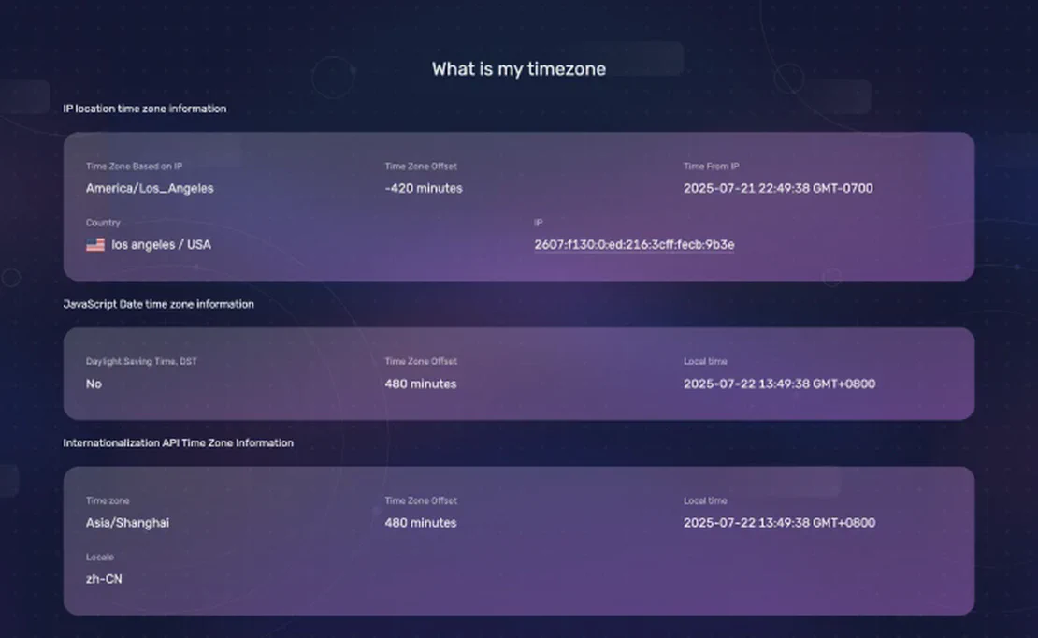Click the -420 minutes offset value
The height and width of the screenshot is (638, 1038).
[x=423, y=188]
